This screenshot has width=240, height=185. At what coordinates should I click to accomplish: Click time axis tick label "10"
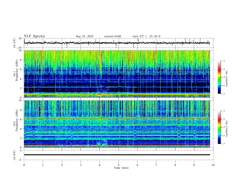[x=213, y=165]
